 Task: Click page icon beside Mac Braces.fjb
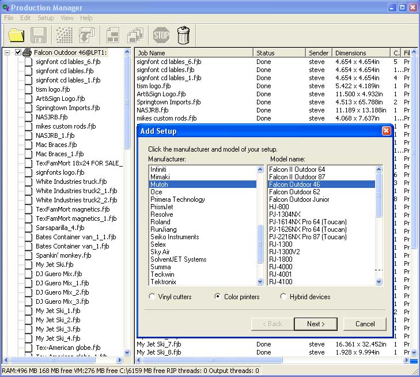[28, 145]
